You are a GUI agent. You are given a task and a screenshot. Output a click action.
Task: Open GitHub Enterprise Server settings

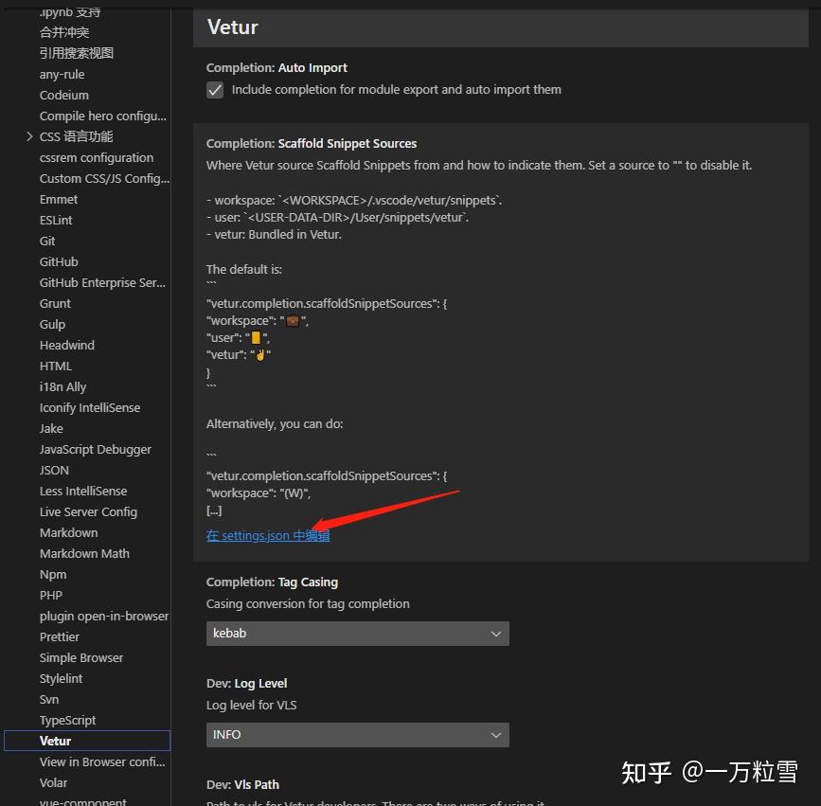coord(103,282)
